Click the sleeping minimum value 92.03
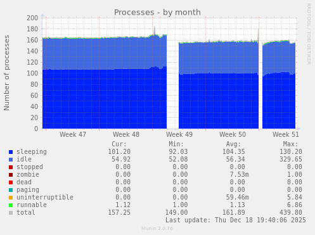 tap(178, 152)
